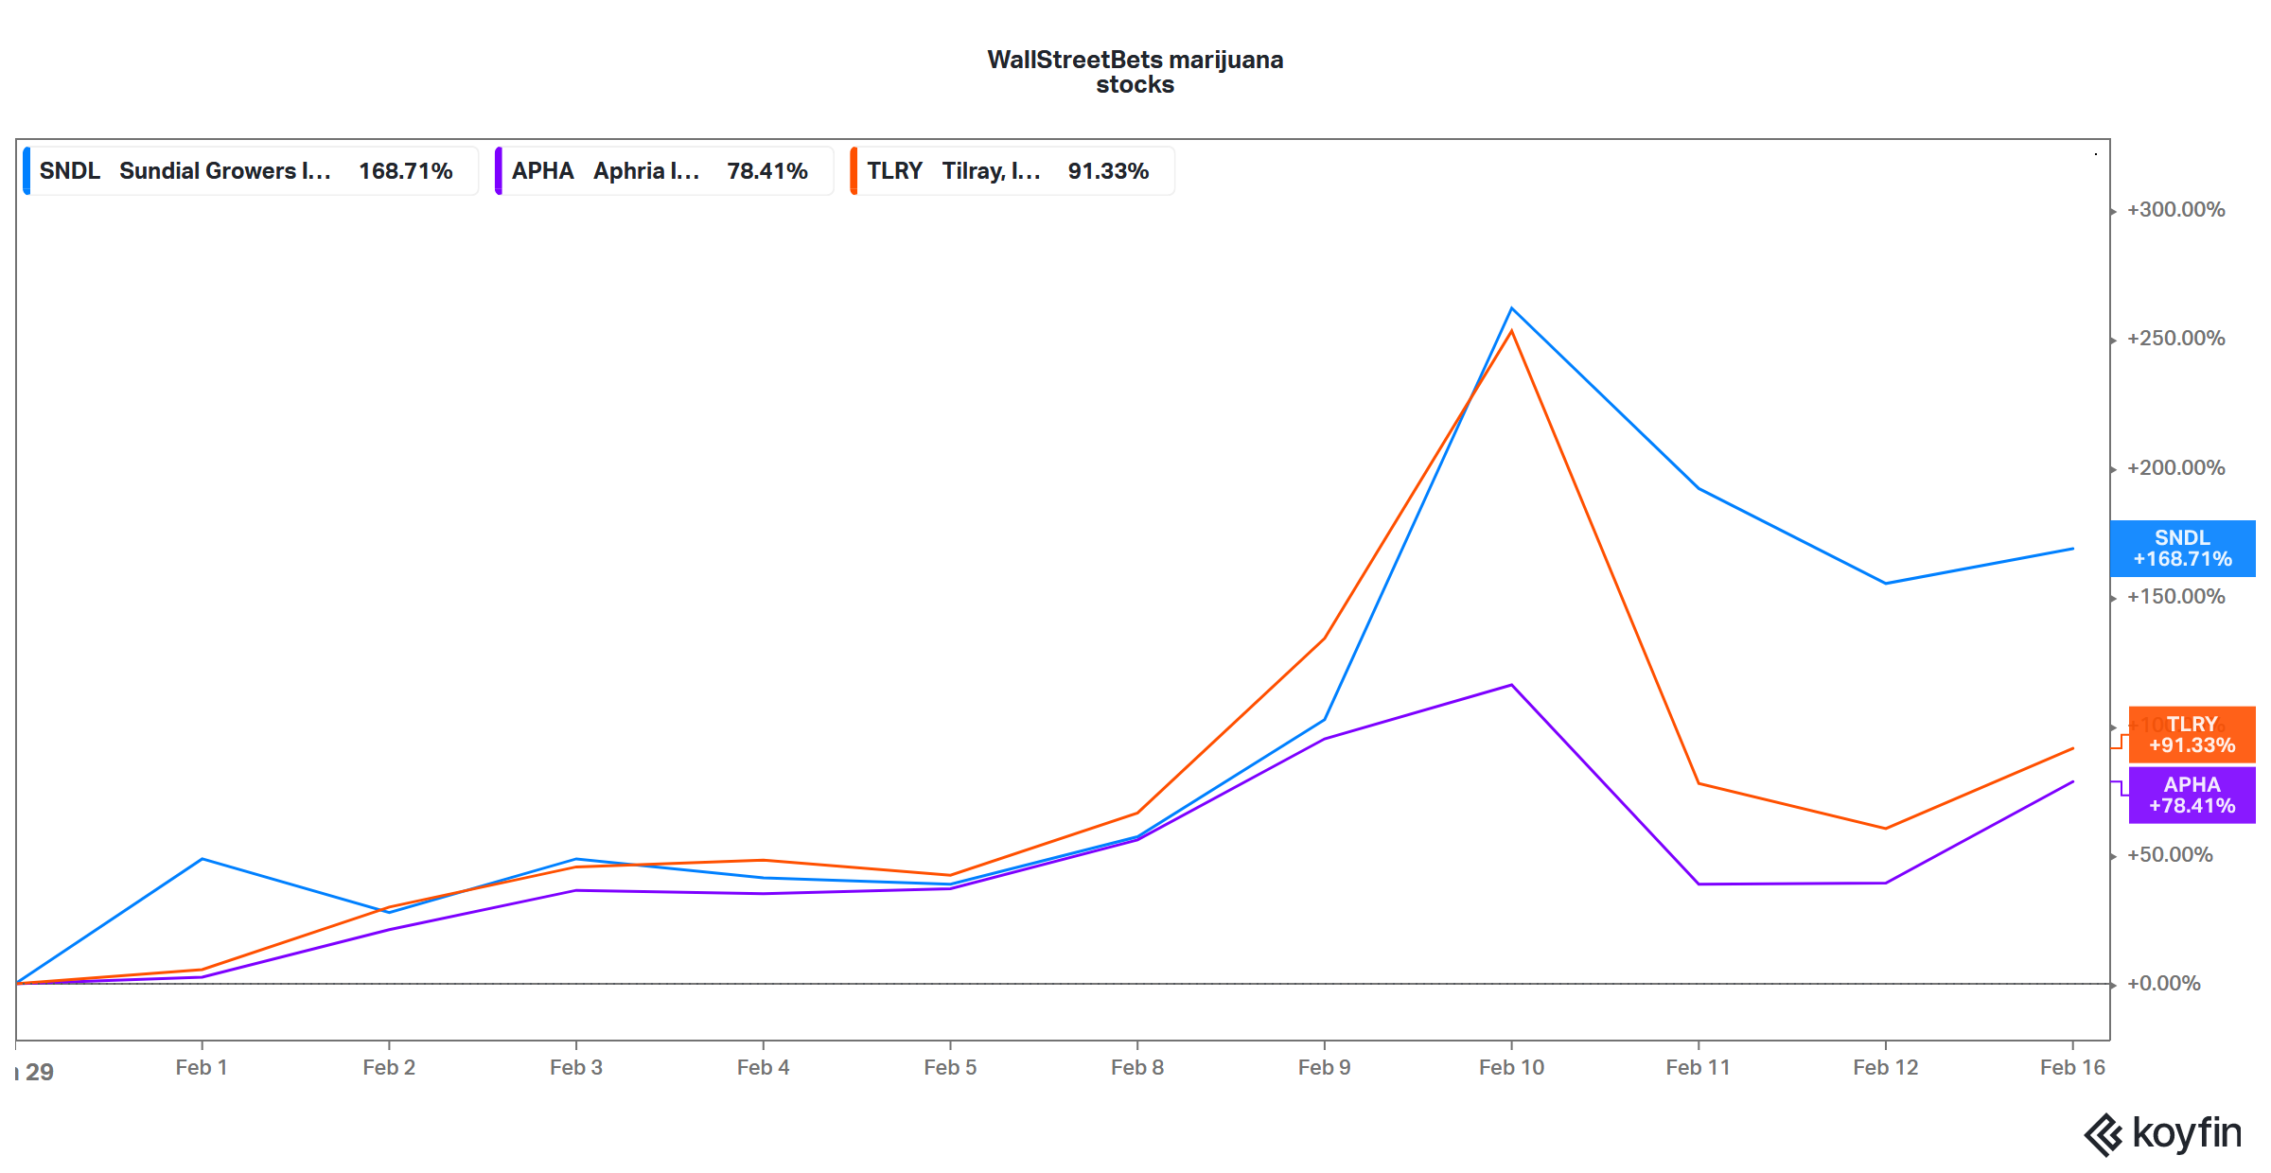
Task: Click the Feb 4 date label
Action: pos(764,1067)
